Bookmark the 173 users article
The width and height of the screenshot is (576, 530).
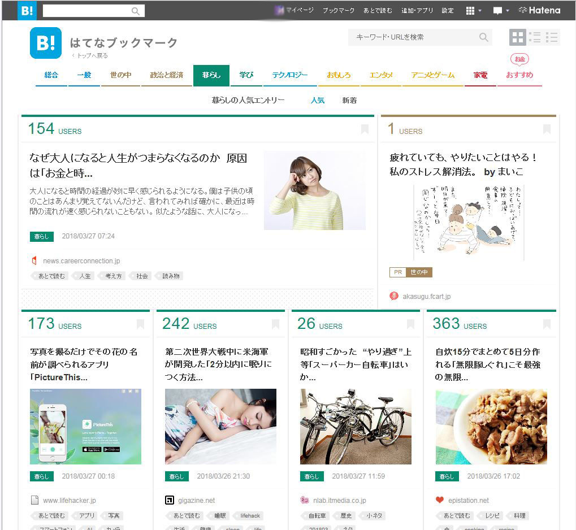point(140,324)
